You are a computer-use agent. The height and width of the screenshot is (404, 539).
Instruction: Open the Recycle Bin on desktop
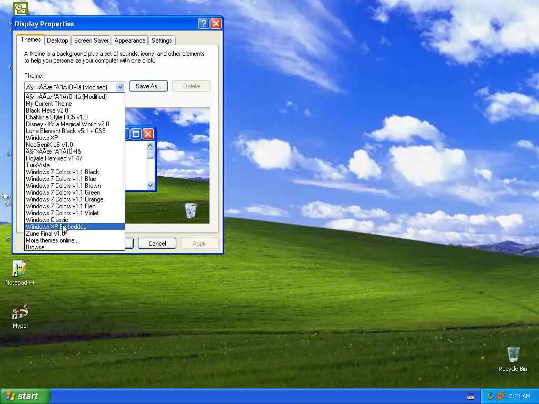click(x=513, y=359)
